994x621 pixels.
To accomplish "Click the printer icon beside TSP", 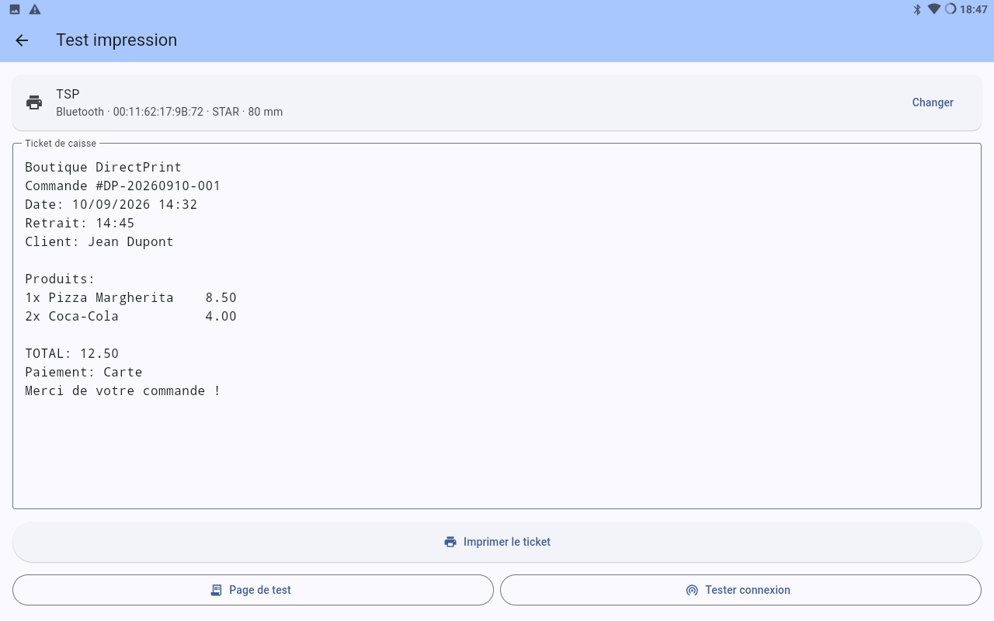I will point(34,102).
